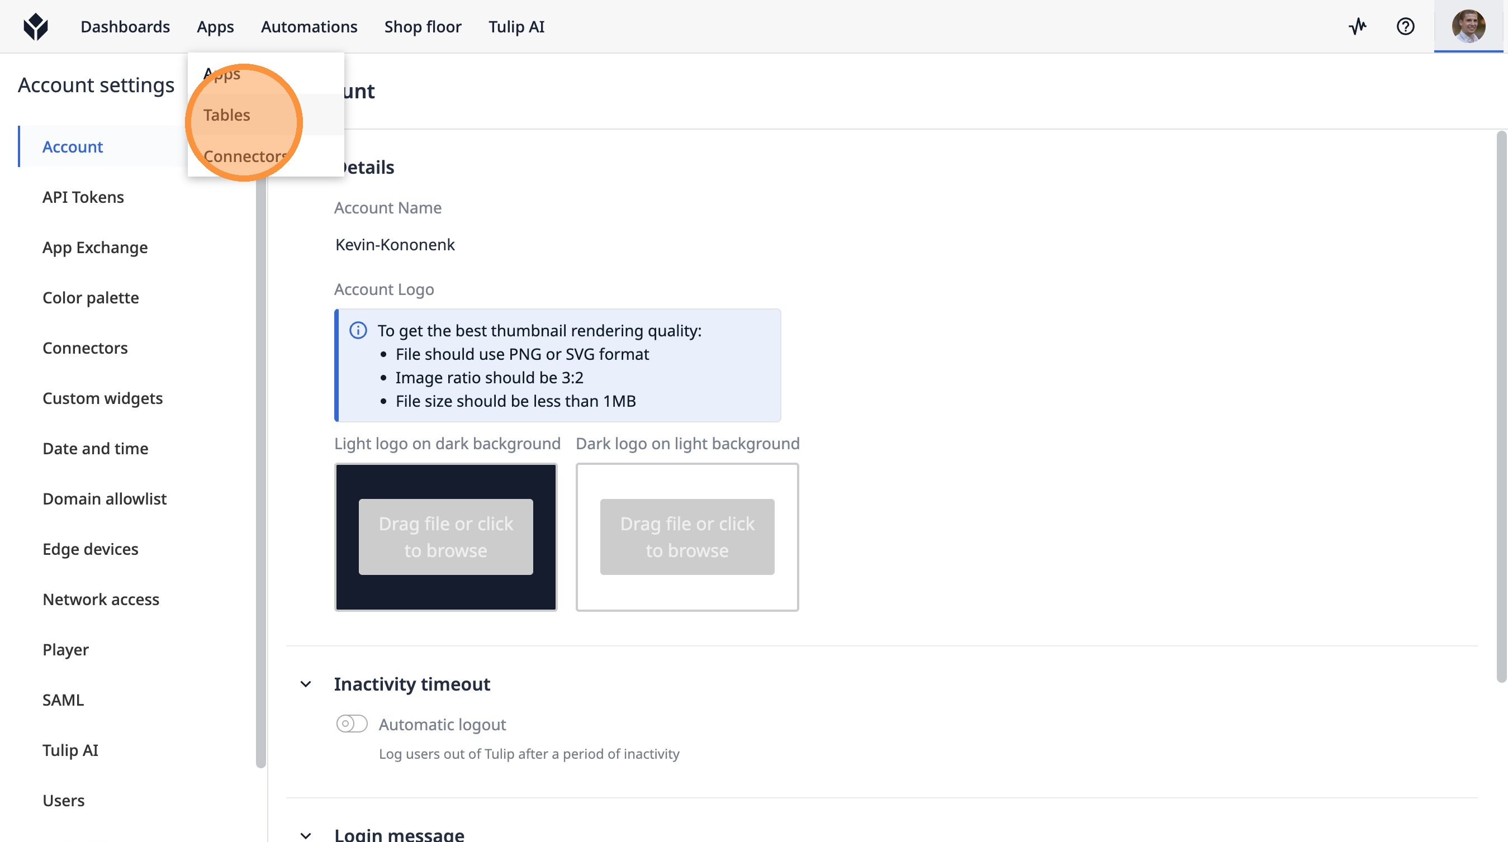Image resolution: width=1508 pixels, height=842 pixels.
Task: Open the help question mark icon
Action: (x=1405, y=26)
